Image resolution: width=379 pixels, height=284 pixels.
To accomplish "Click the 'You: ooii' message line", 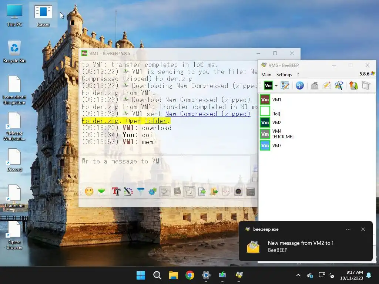I will tap(119, 135).
